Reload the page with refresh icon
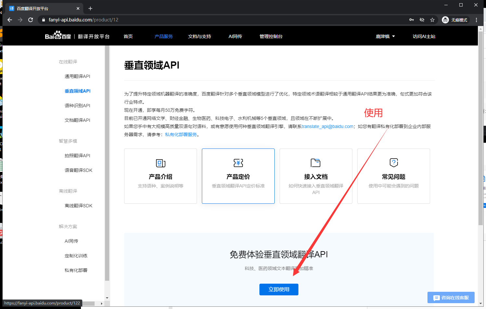Screen dimensions: 486x309 (31, 20)
